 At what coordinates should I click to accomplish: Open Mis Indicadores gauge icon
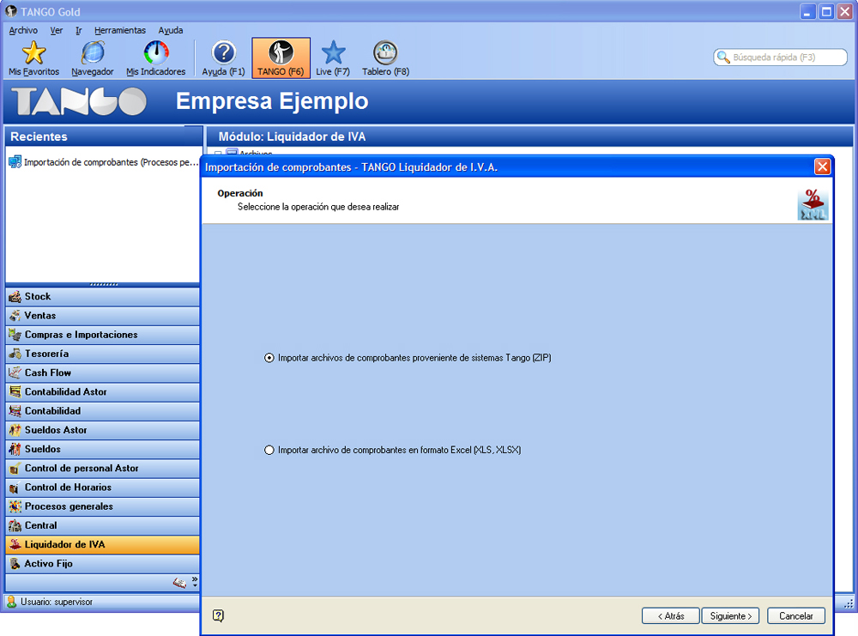coord(156,58)
